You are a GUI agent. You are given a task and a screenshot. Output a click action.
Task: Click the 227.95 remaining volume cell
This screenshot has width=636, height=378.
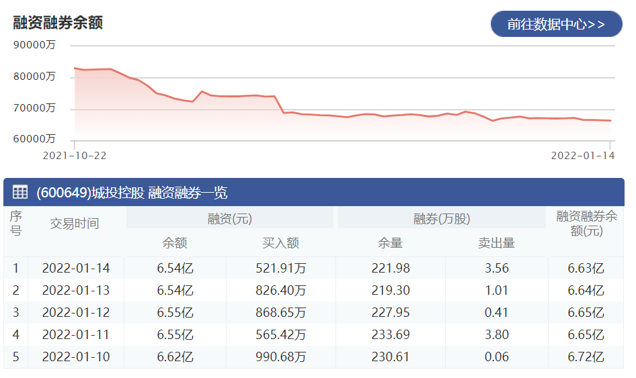391,313
